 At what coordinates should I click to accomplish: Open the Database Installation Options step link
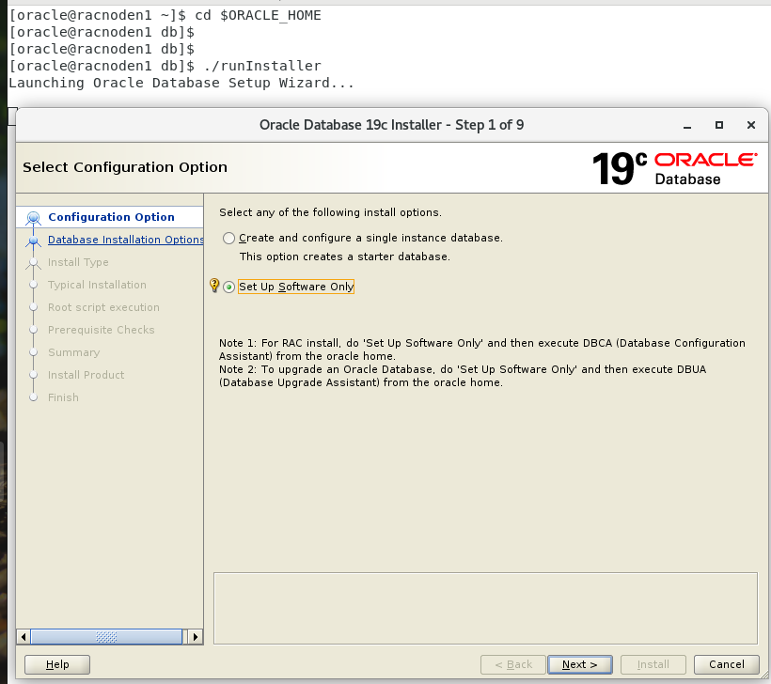coord(125,240)
